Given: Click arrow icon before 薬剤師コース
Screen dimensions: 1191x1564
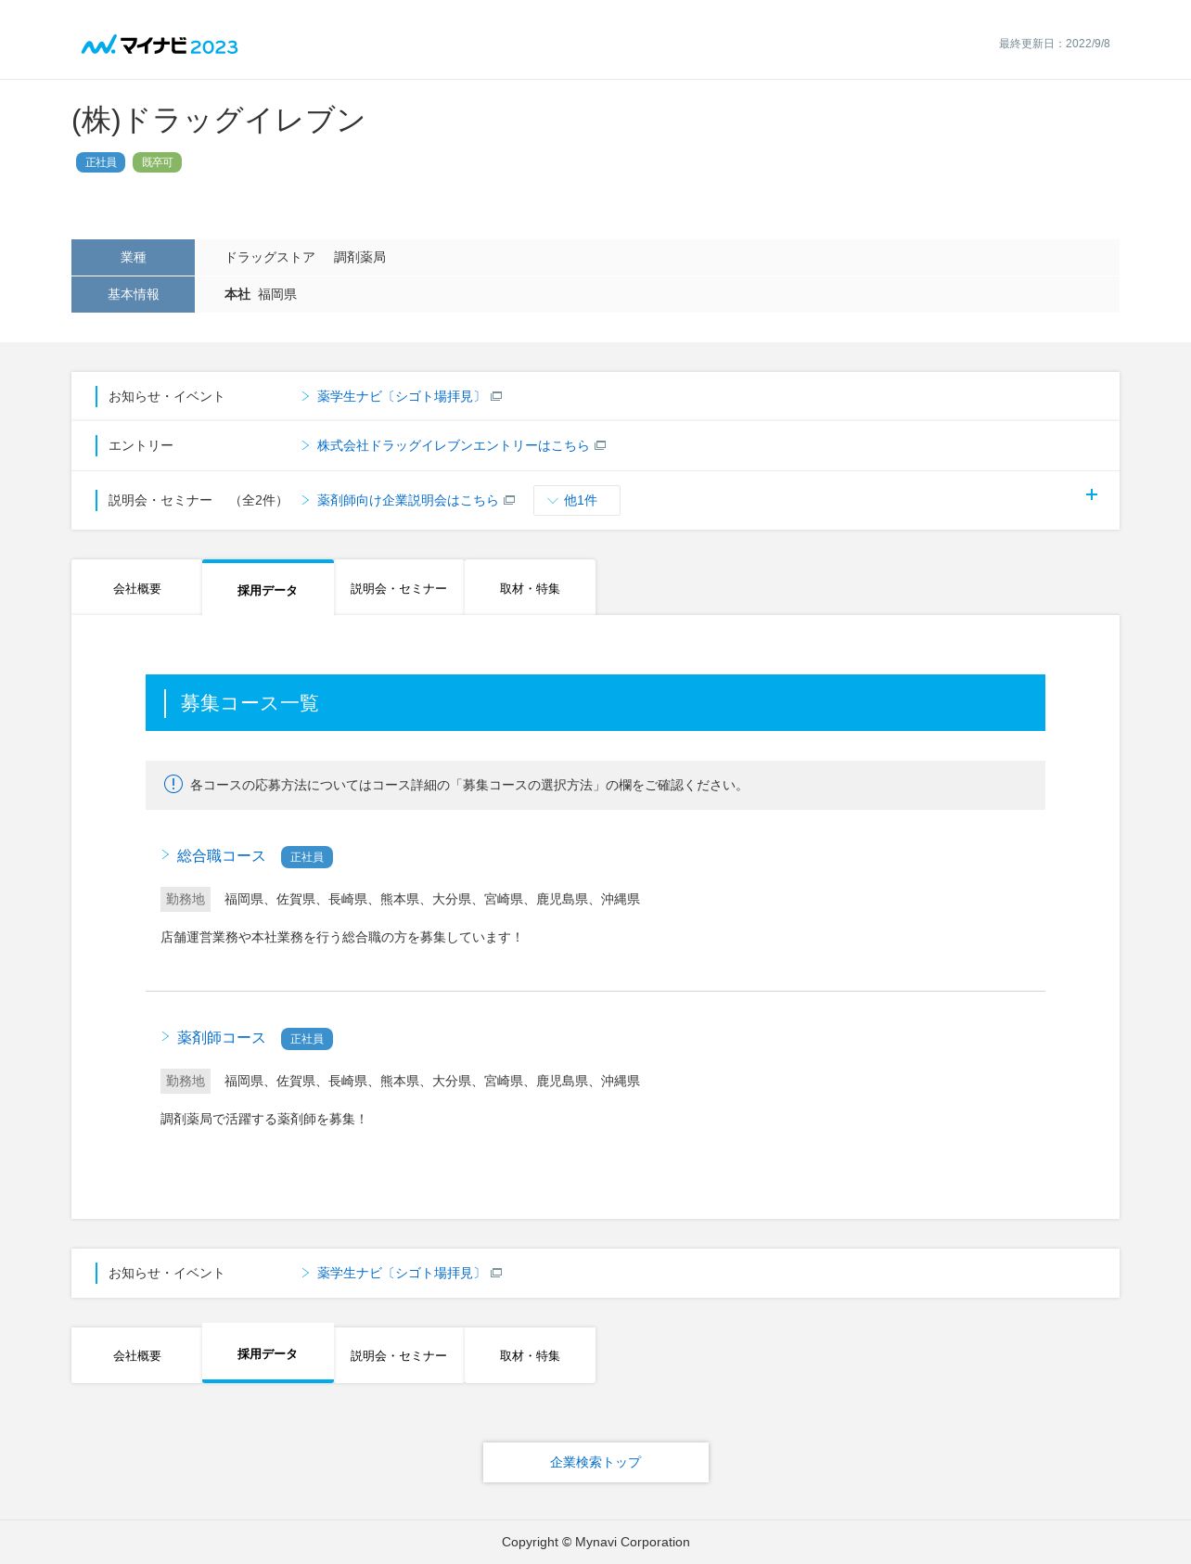Looking at the screenshot, I should click(x=165, y=1036).
